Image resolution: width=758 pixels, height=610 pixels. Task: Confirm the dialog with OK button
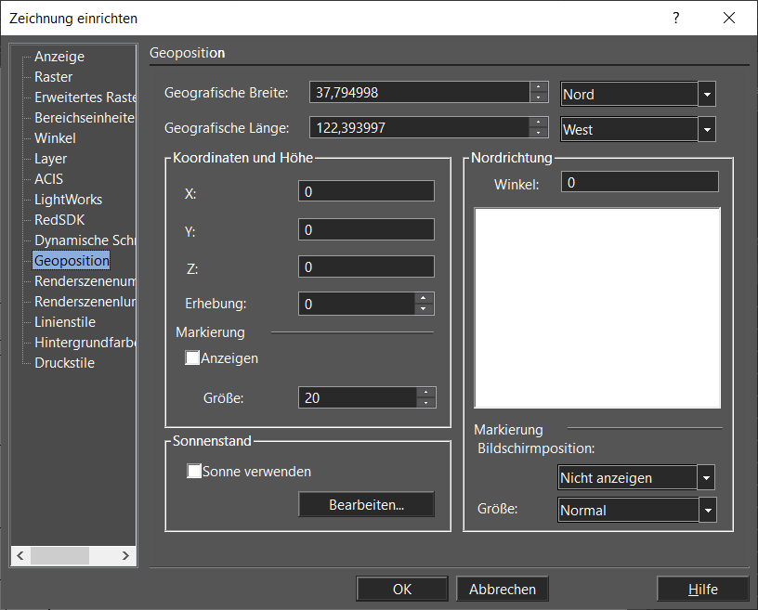click(x=401, y=589)
